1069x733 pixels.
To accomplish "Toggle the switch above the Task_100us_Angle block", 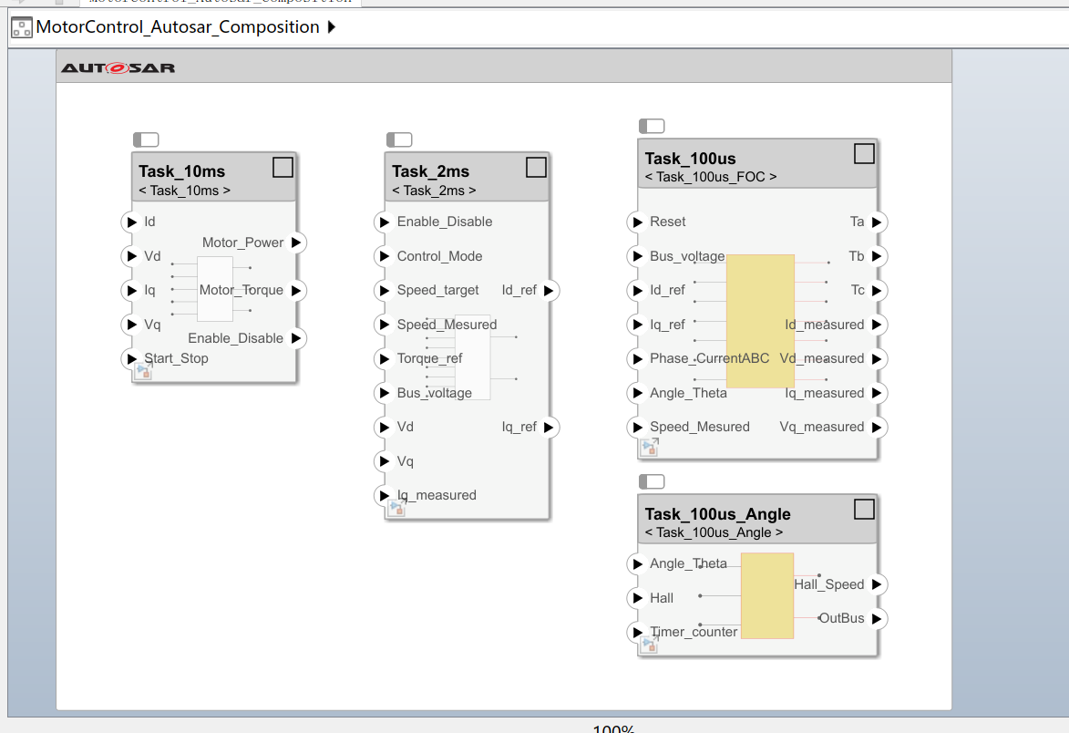I will [x=652, y=480].
